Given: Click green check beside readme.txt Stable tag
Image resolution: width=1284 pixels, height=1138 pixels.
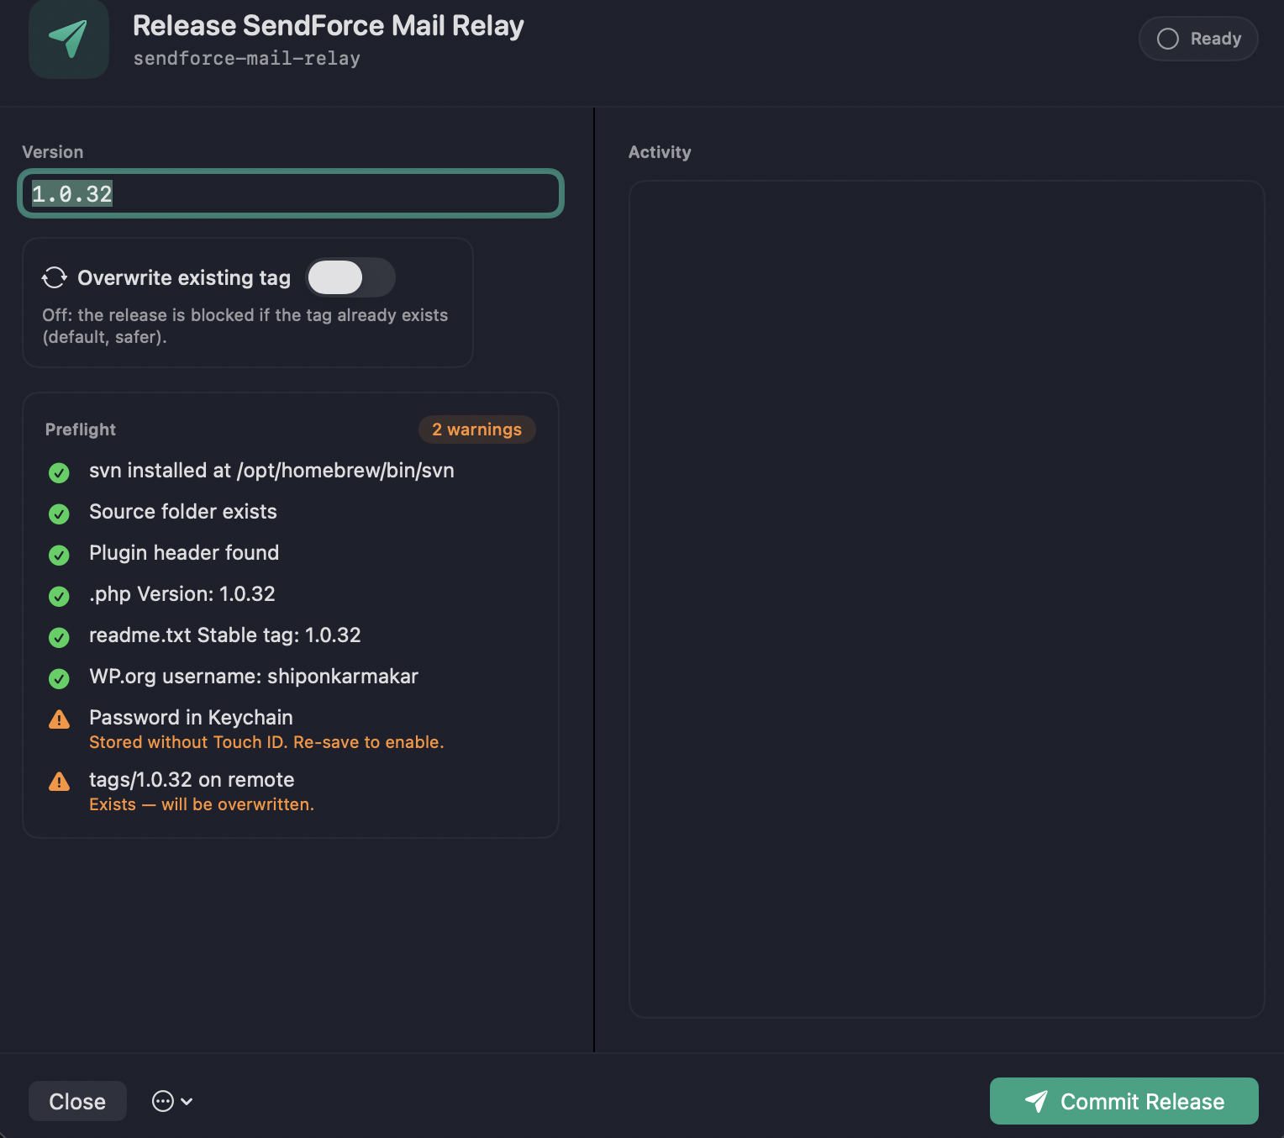Looking at the screenshot, I should click(59, 637).
